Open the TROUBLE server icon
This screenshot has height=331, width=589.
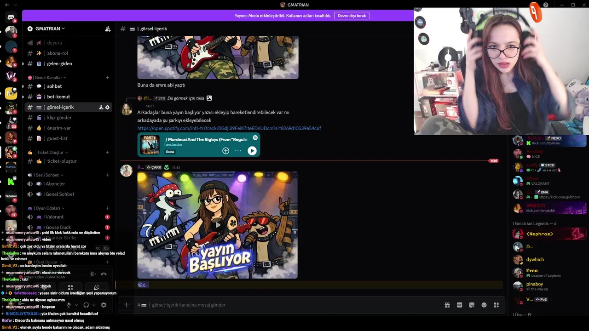[x=11, y=196]
